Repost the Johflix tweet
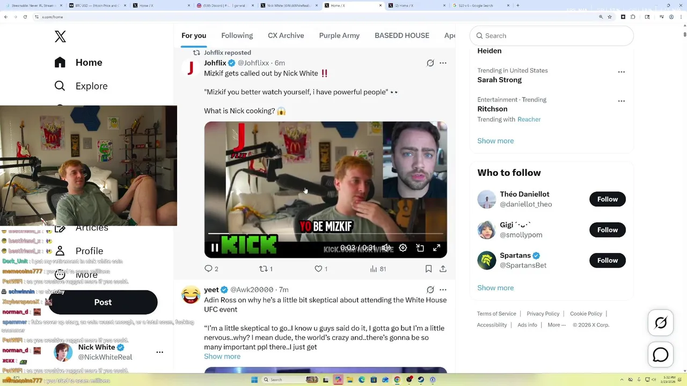The height and width of the screenshot is (386, 687). (266, 269)
